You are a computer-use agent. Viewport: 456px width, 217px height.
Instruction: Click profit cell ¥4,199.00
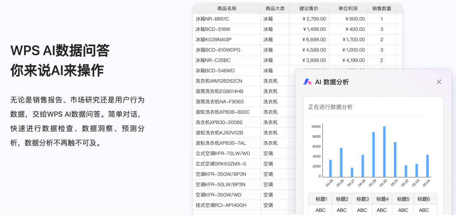[x=347, y=60]
